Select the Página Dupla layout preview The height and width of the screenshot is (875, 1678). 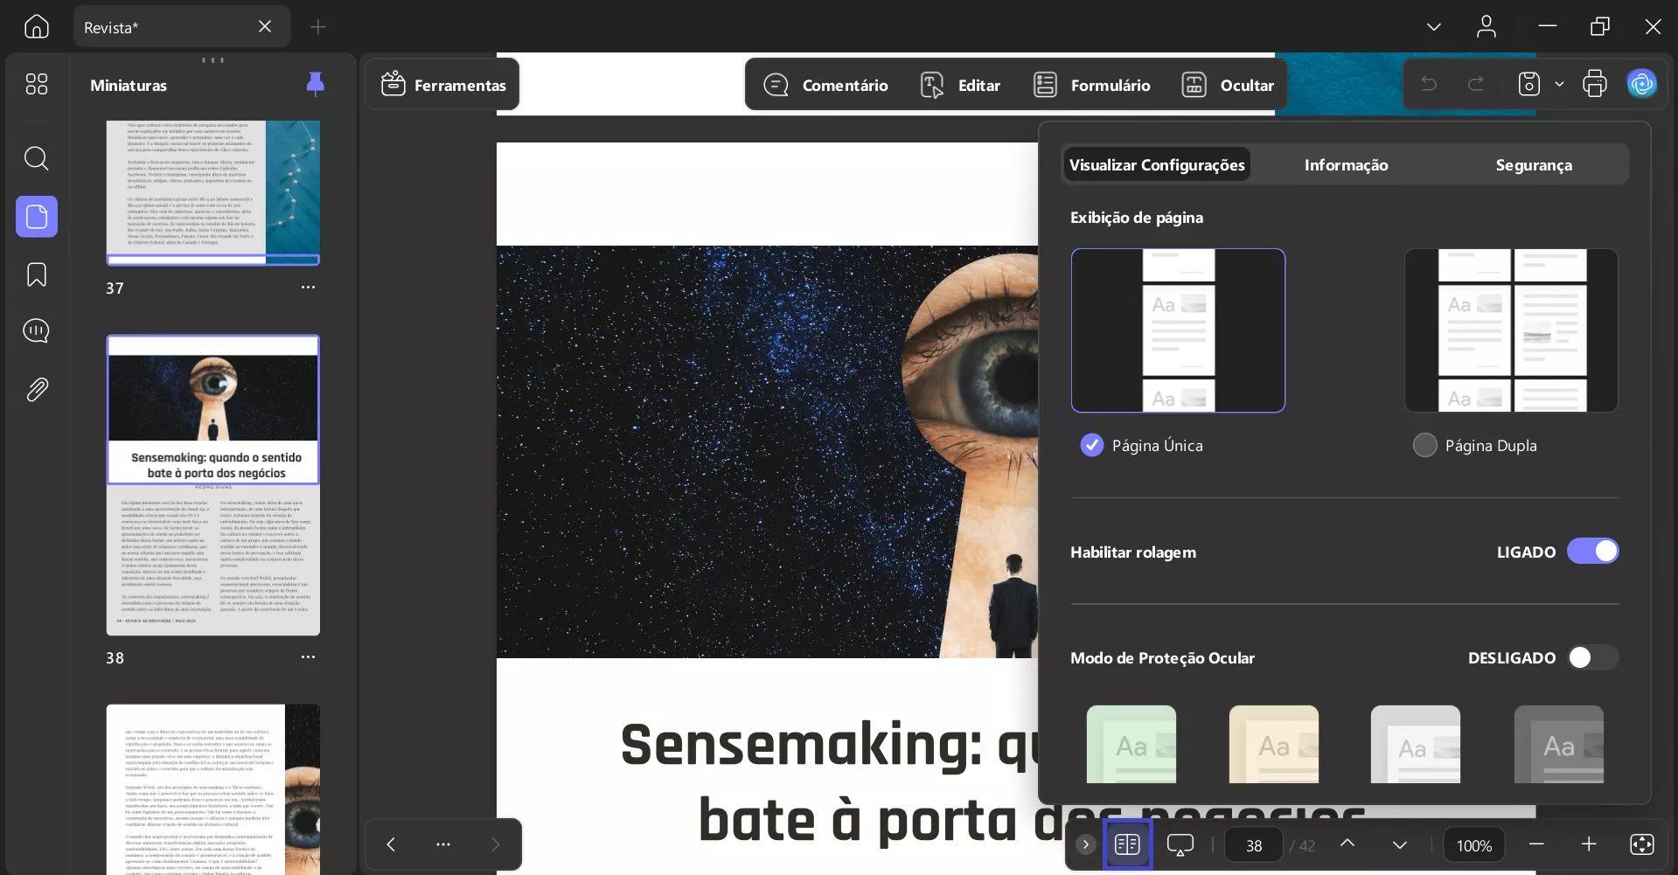[x=1511, y=330]
